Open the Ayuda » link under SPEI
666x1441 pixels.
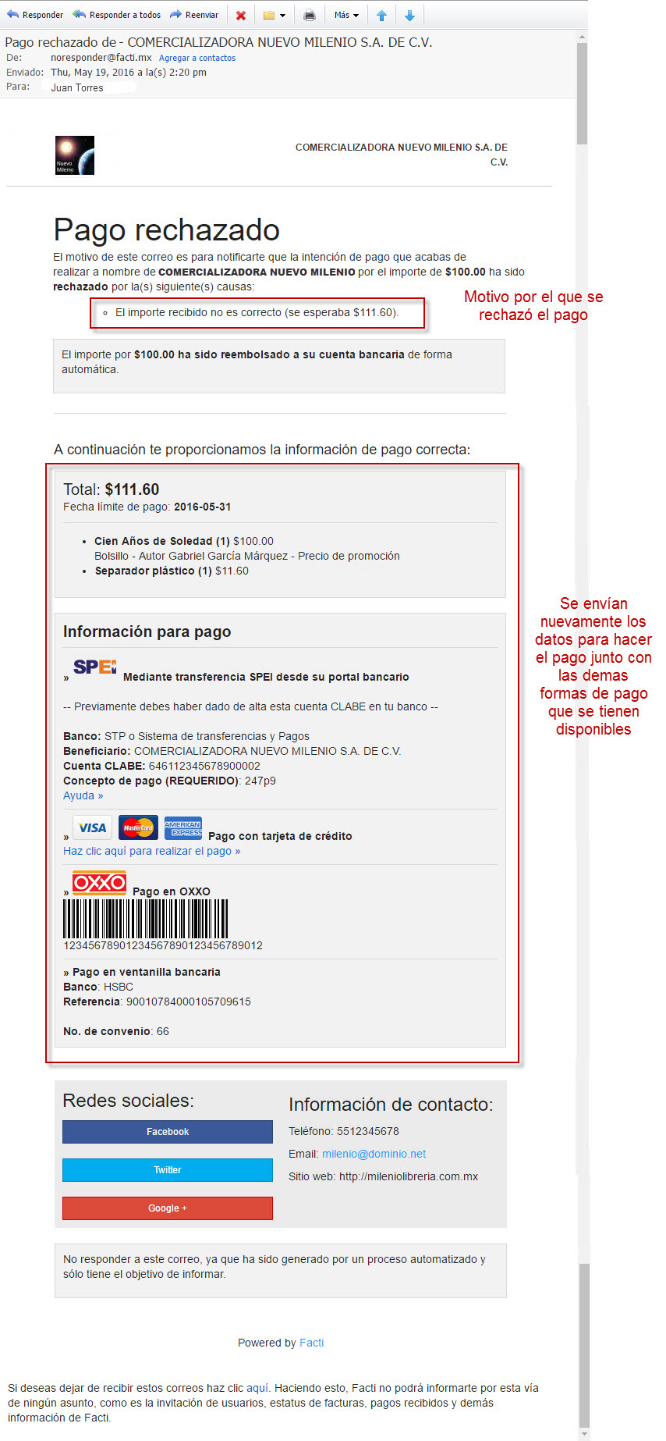click(83, 795)
